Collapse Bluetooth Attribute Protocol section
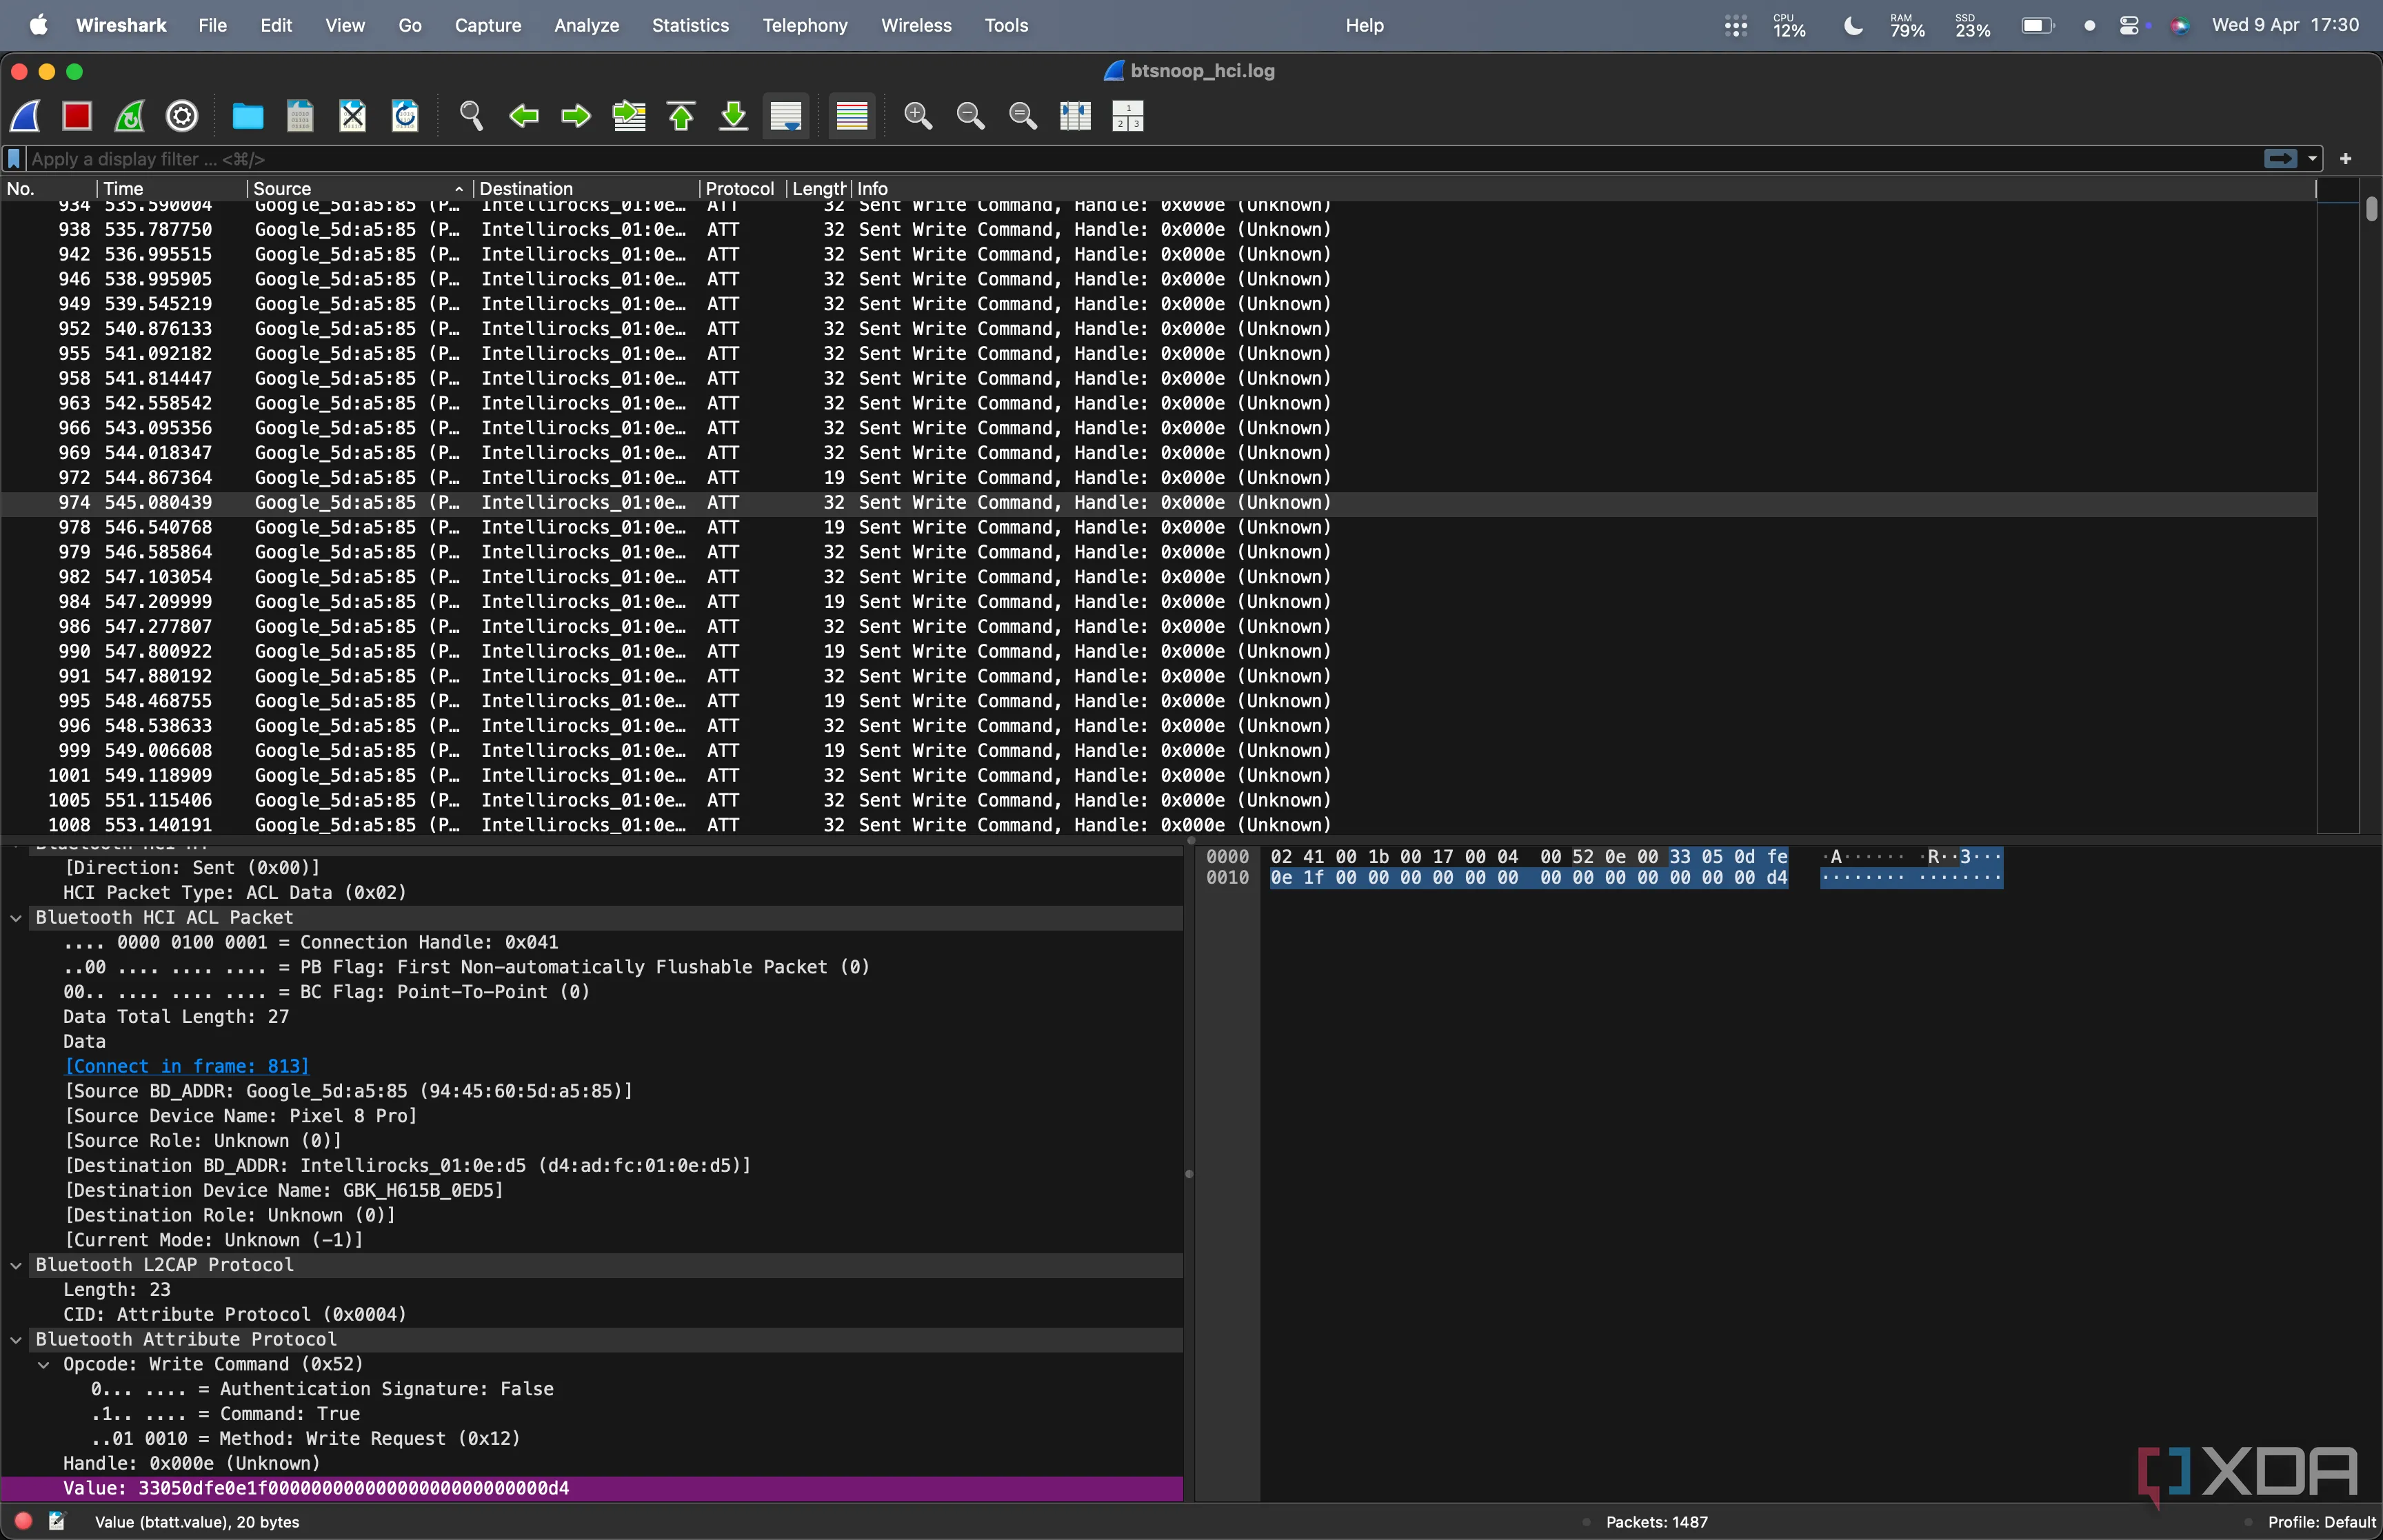This screenshot has height=1540, width=2383. (x=16, y=1339)
